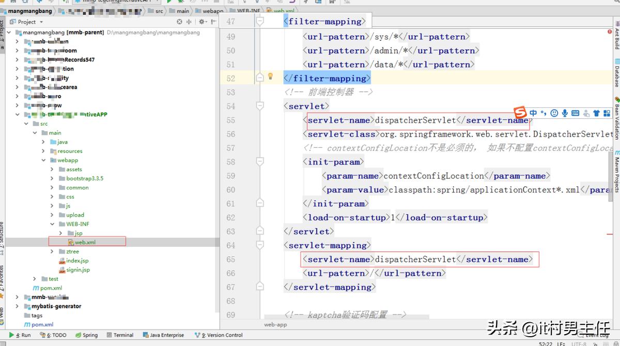Click the green Run button in top toolbar

click(x=169, y=2)
